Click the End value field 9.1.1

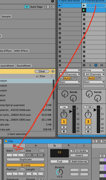click(35, 155)
